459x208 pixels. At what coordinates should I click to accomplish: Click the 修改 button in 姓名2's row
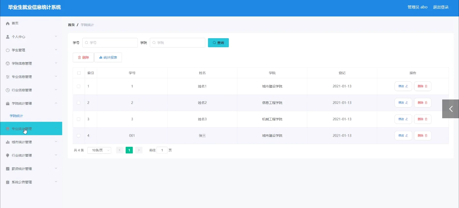(x=403, y=103)
